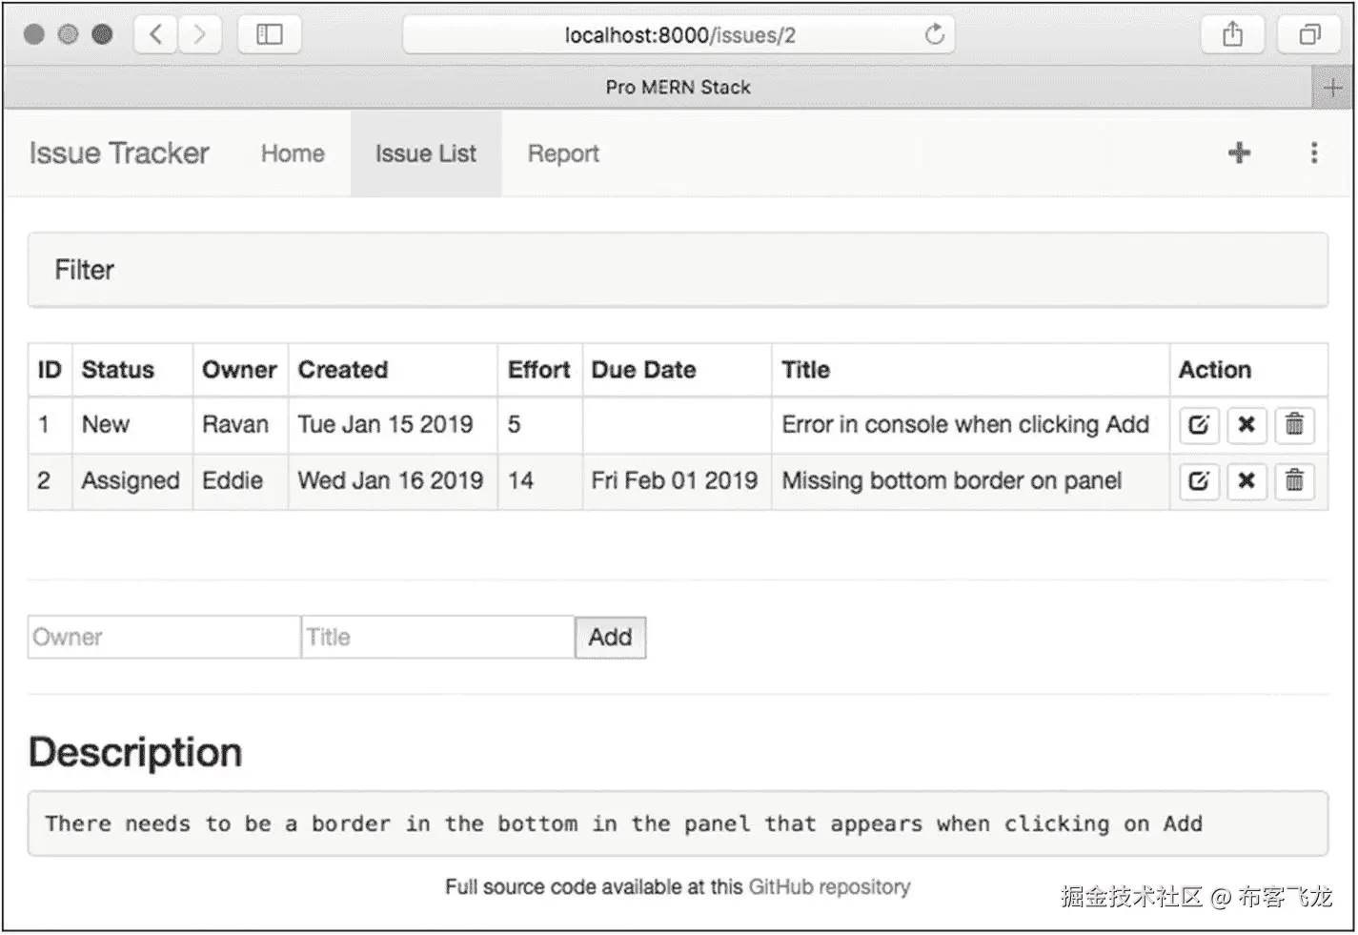Click created date 'Tue Jan 15 2019'
This screenshot has width=1358, height=935.
385,425
